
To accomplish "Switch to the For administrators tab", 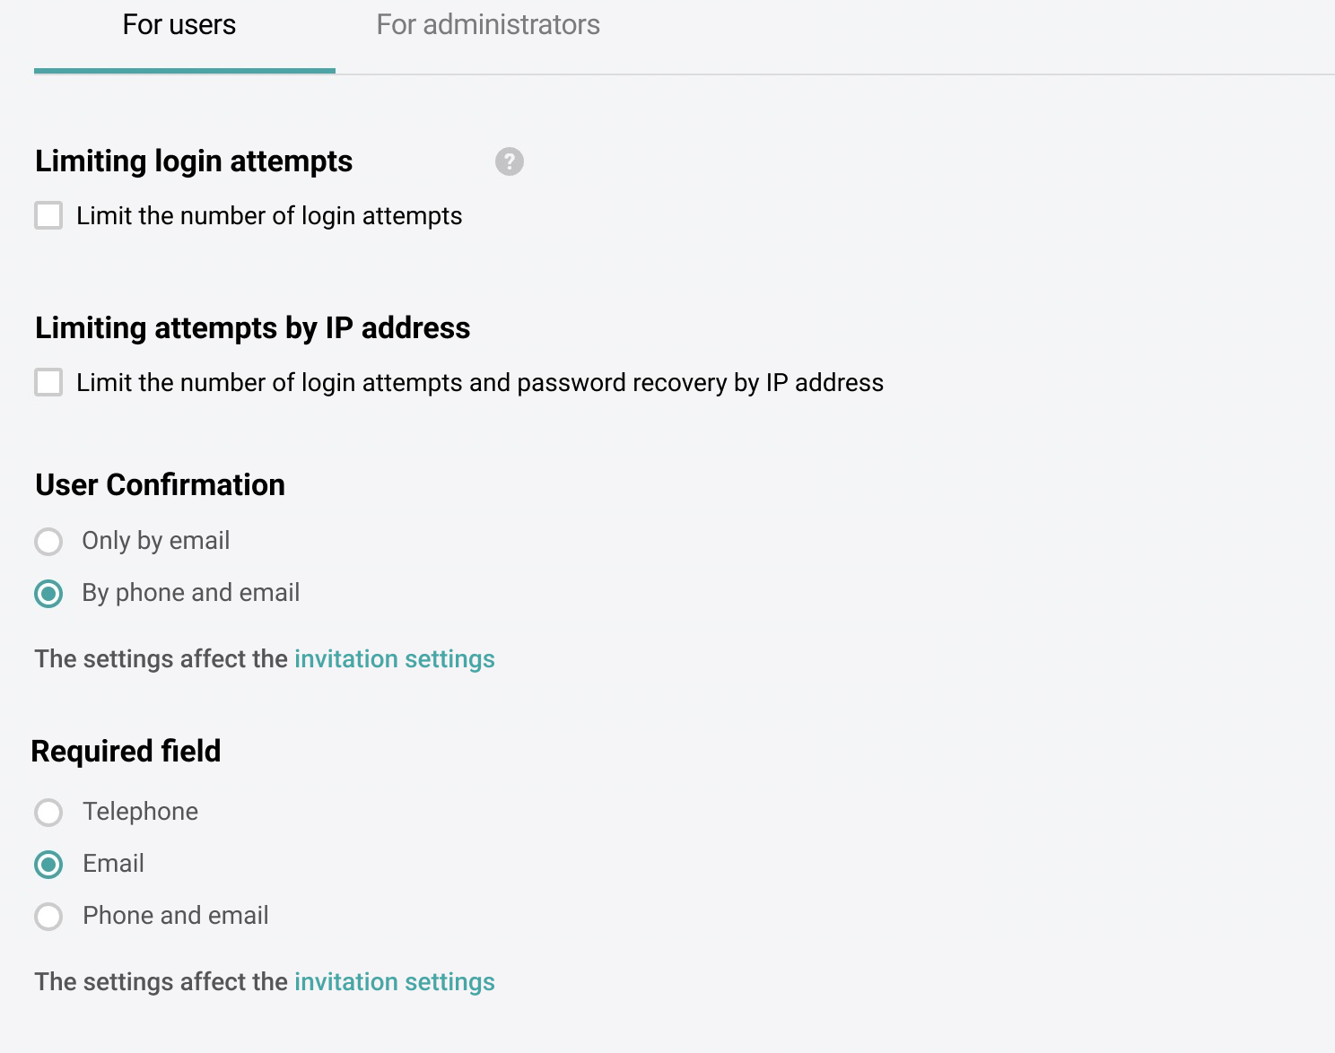I will [488, 24].
